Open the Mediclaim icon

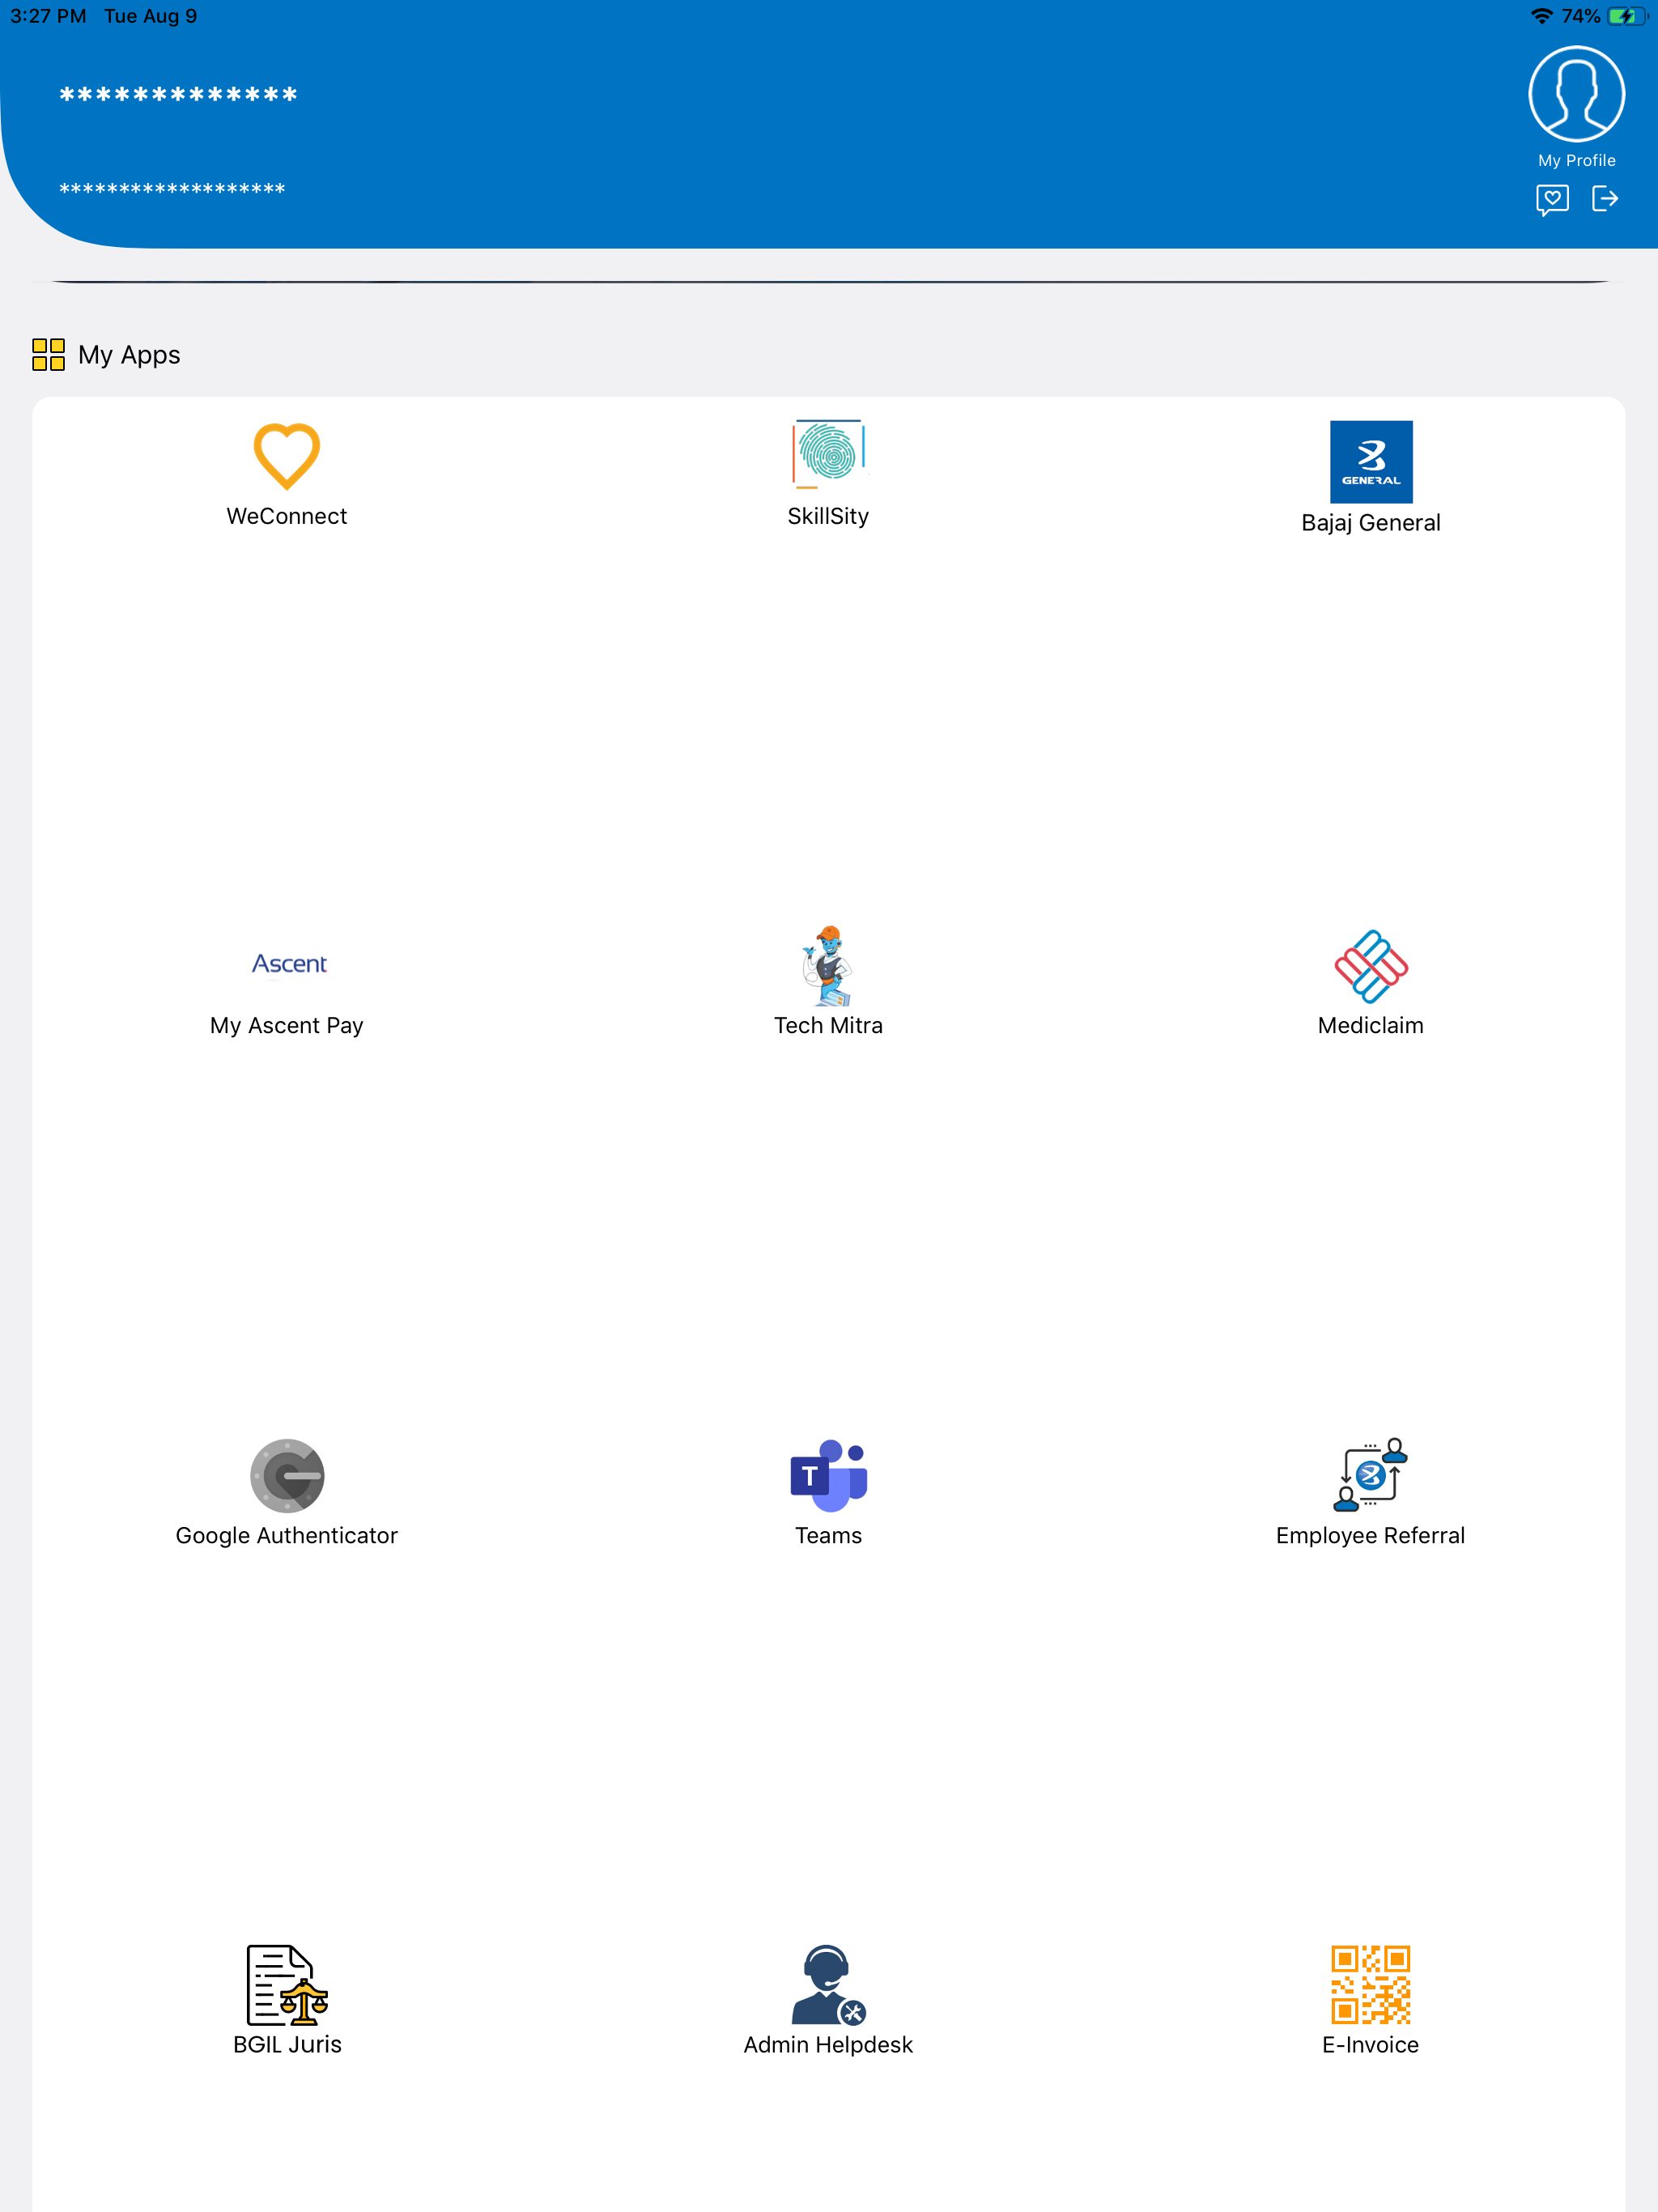(1371, 966)
